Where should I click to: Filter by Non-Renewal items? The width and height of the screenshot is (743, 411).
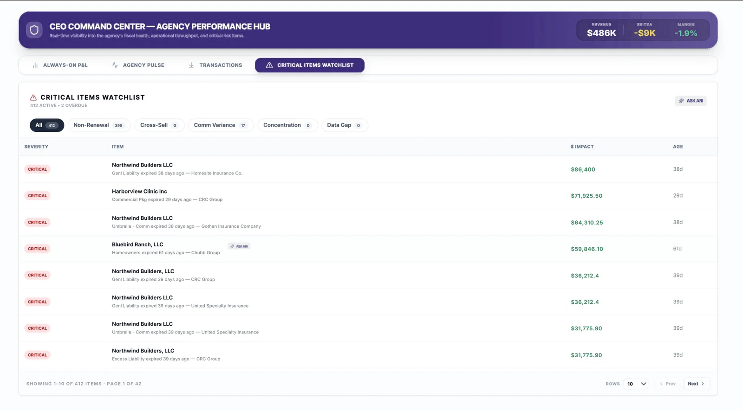click(99, 125)
